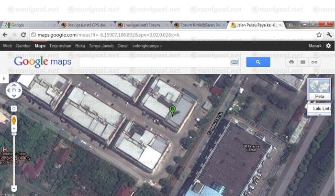Get the link to this map
The image size is (335, 196).
[x=314, y=62]
